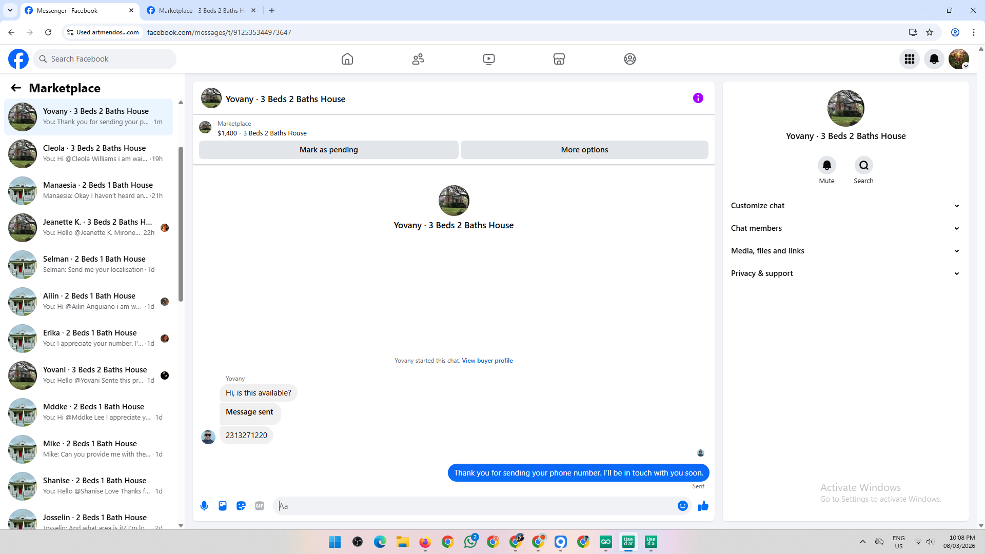Mute this conversation

pos(826,165)
